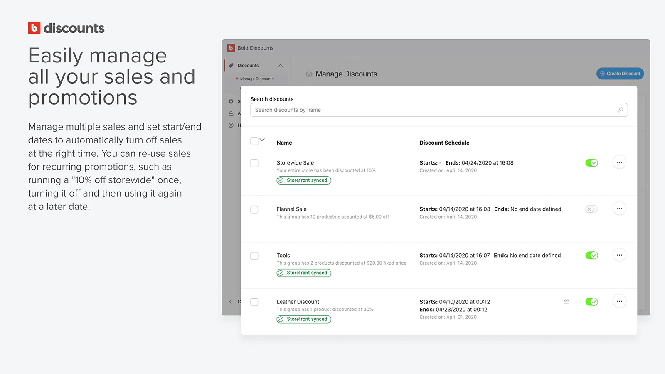
Task: Click the Discount Schedule column header
Action: (x=444, y=143)
